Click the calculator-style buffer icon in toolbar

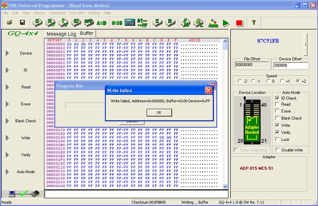pos(130,22)
